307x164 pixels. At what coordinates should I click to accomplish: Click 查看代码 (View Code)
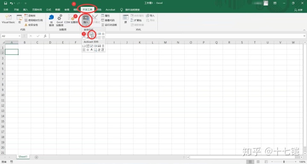pos(108,20)
